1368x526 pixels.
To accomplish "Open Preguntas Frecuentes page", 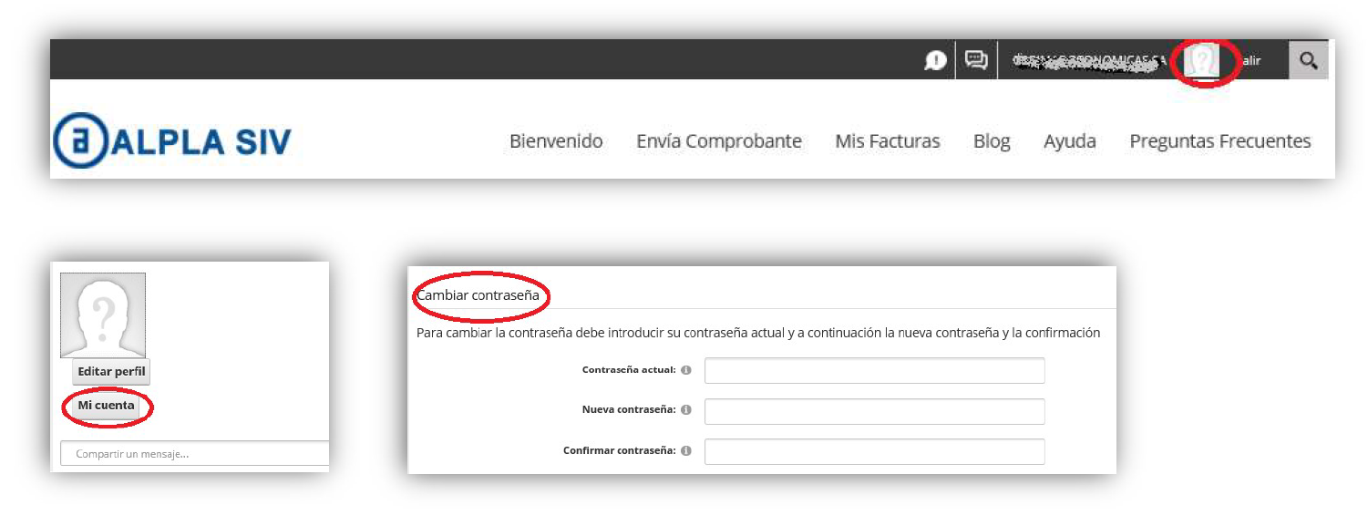I will pyautogui.click(x=1220, y=141).
